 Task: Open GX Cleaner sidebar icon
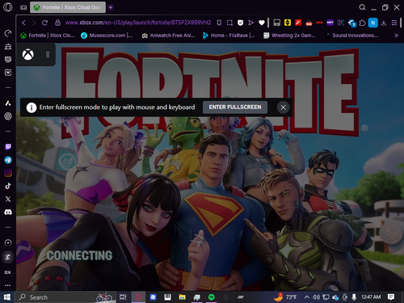8,46
